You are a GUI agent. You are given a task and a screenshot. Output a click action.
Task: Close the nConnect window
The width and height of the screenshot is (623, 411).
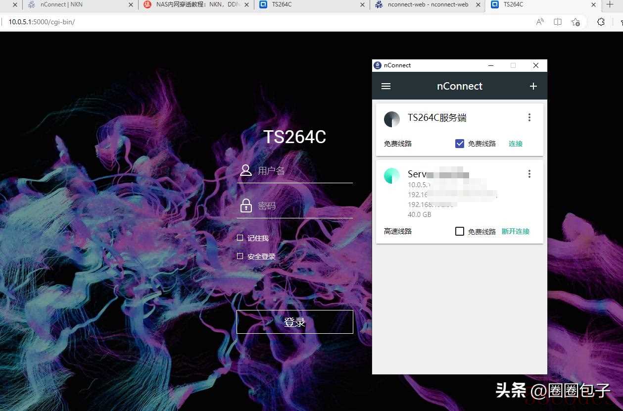(x=535, y=65)
